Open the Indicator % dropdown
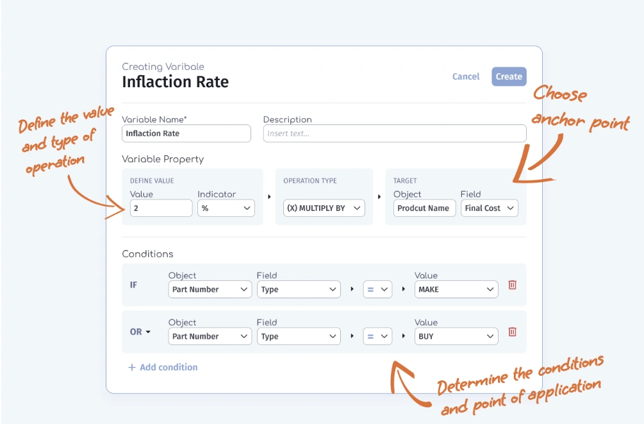 [226, 208]
